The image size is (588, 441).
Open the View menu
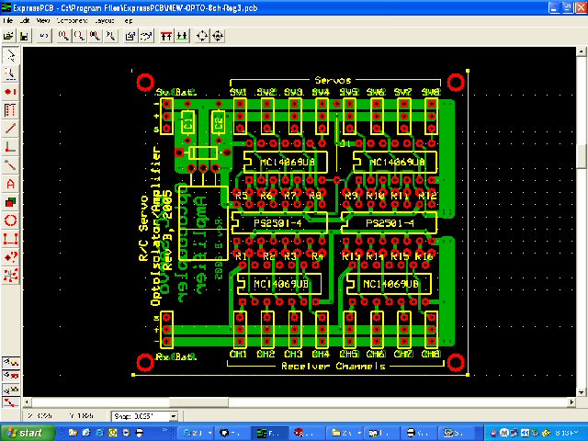(43, 20)
